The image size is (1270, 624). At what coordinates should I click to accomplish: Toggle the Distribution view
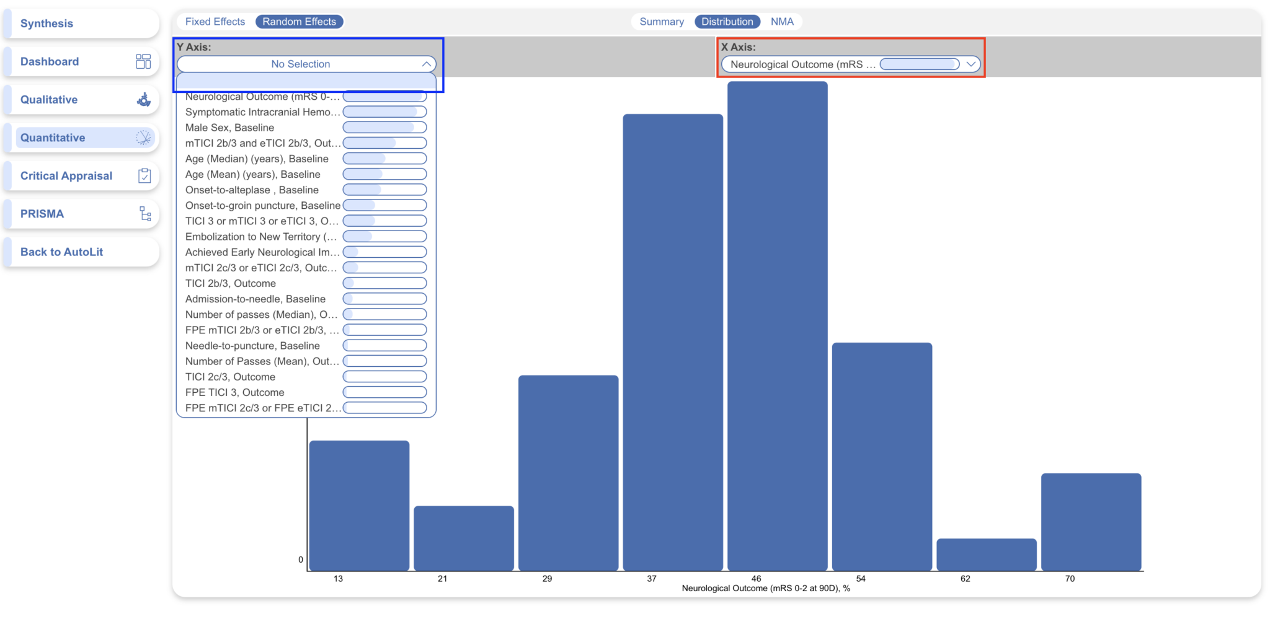pos(727,21)
